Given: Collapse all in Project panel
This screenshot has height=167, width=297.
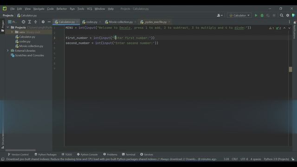Looking at the screenshot, I should click(35, 22).
